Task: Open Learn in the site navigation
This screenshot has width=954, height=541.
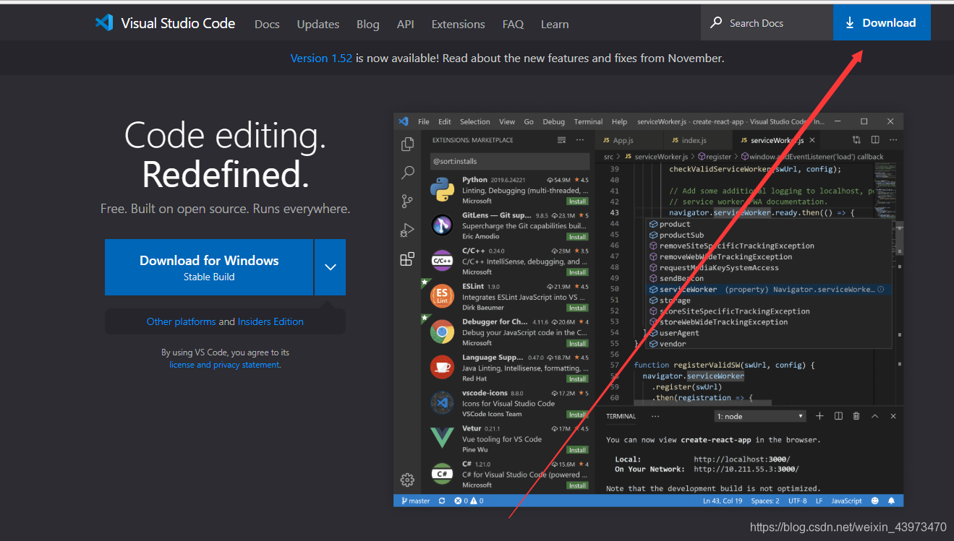Action: (x=555, y=24)
